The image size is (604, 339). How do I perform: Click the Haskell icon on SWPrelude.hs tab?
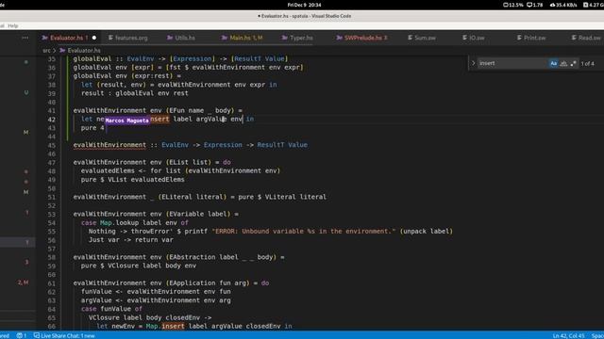339,38
